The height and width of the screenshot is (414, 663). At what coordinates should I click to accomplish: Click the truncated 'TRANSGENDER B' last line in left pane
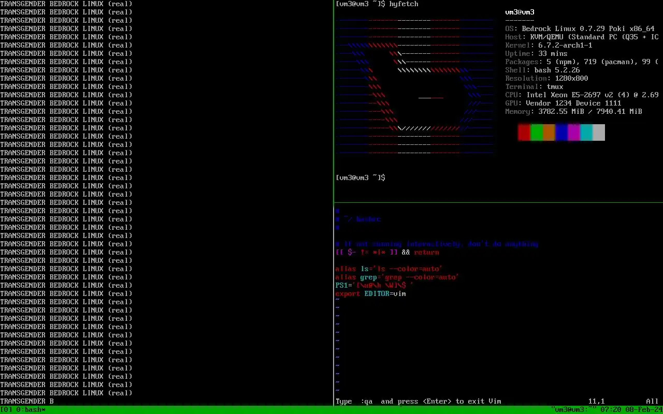pyautogui.click(x=27, y=402)
